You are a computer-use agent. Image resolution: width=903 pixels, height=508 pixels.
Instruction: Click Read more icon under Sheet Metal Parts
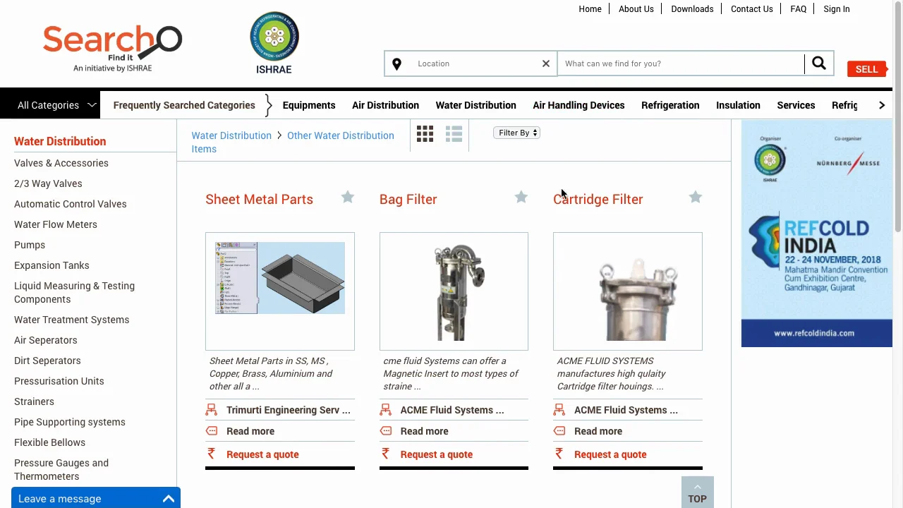click(212, 430)
